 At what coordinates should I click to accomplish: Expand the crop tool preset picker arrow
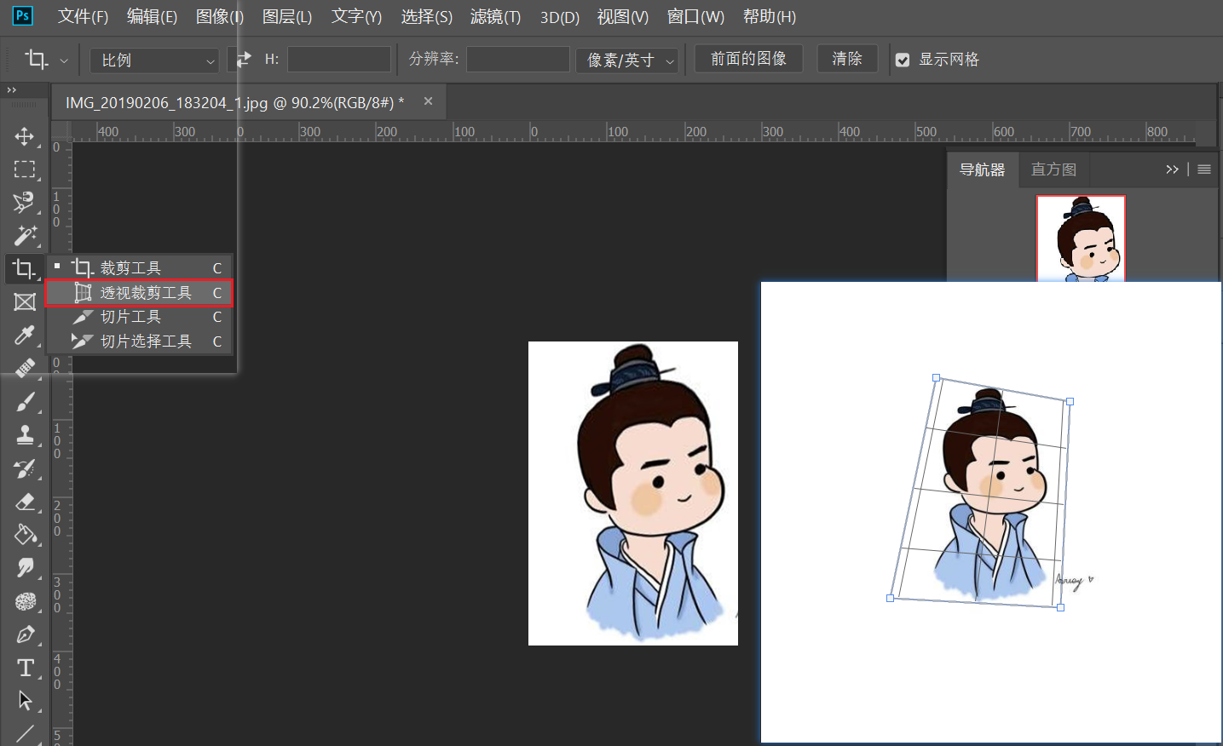(64, 60)
